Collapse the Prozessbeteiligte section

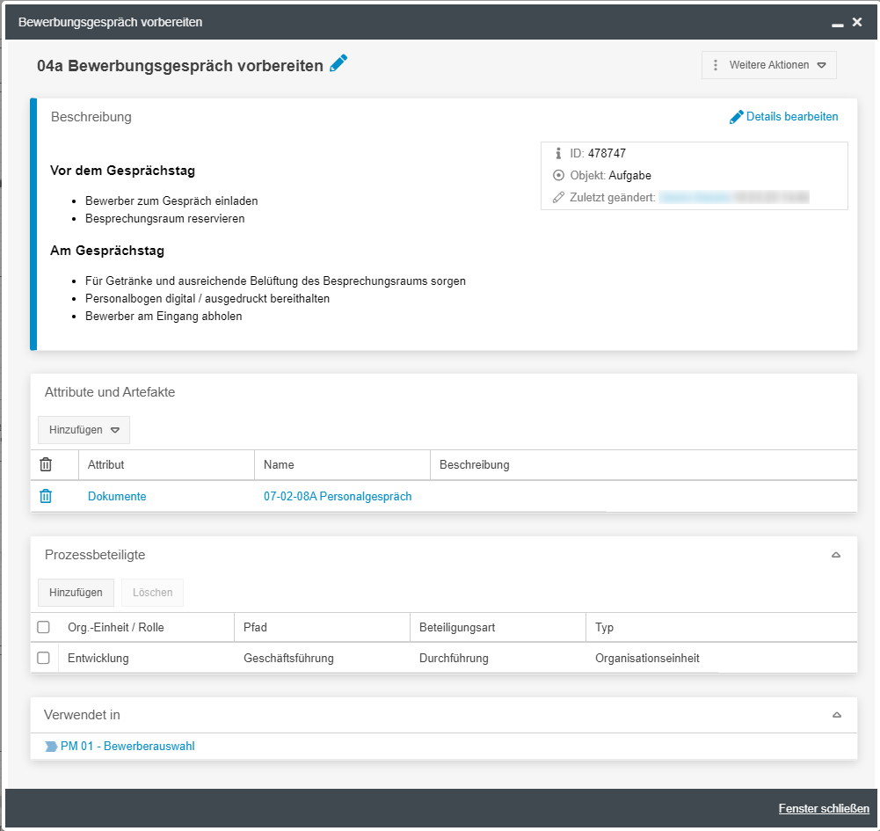(836, 555)
